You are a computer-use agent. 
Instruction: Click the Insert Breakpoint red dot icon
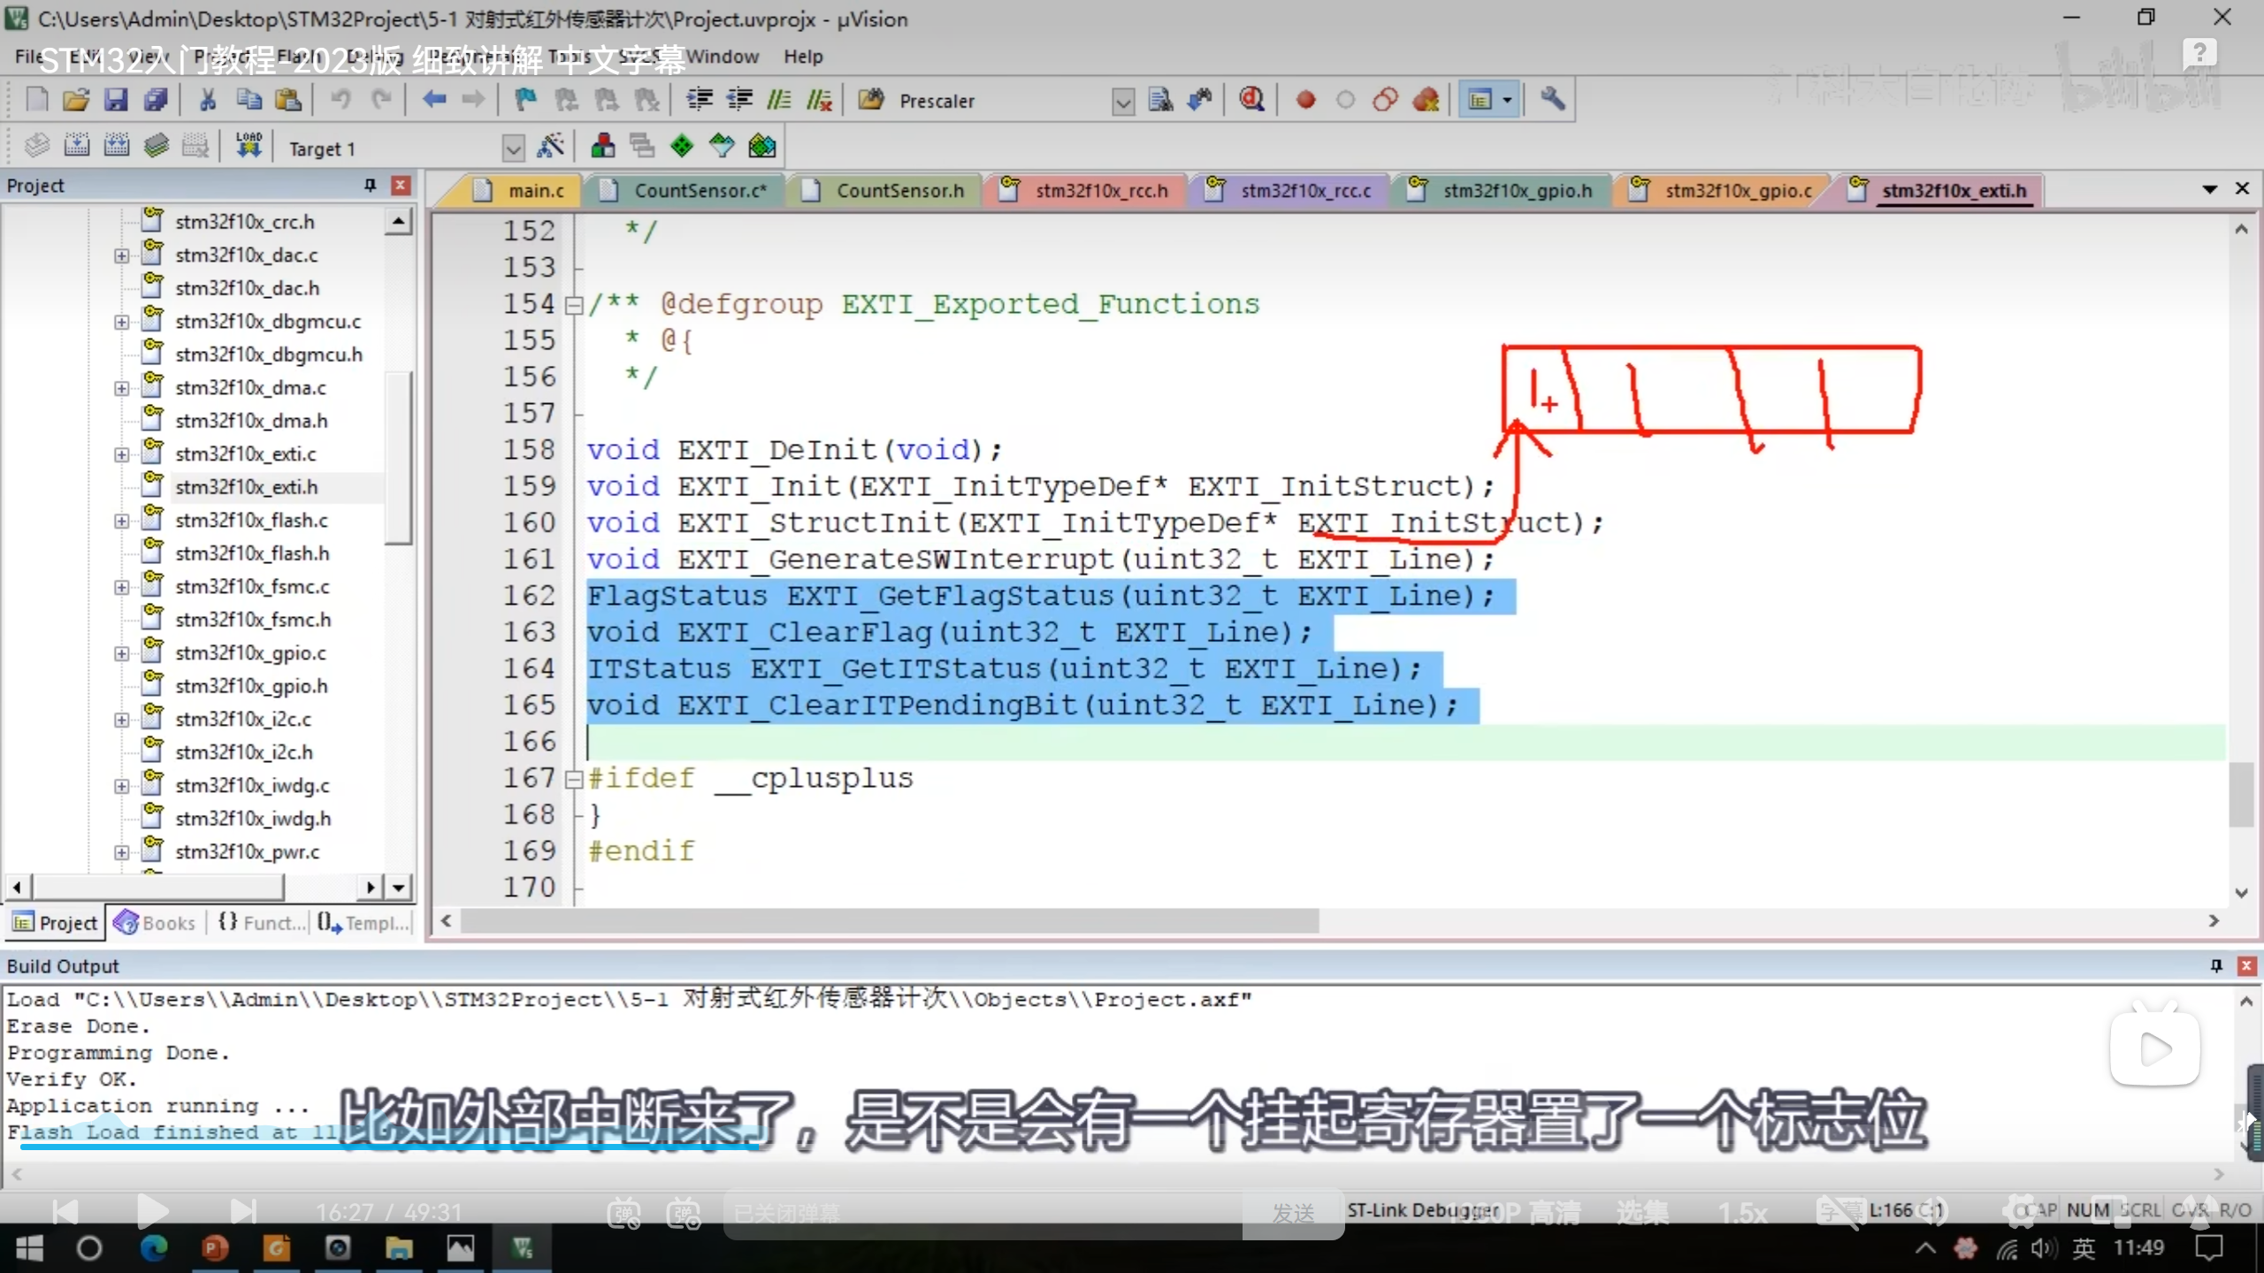(1305, 100)
